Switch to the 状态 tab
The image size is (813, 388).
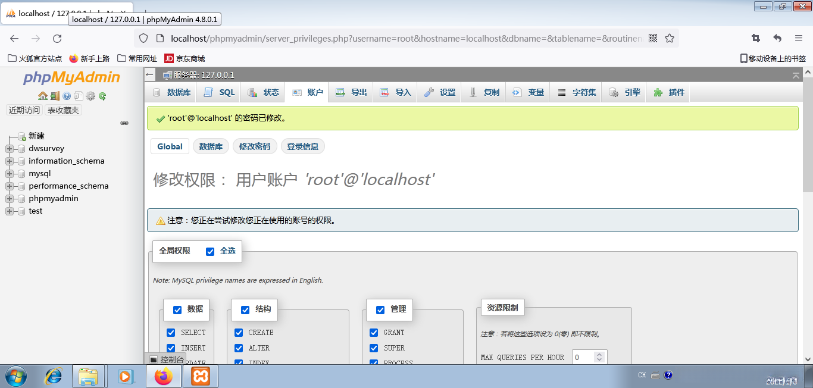pyautogui.click(x=263, y=92)
